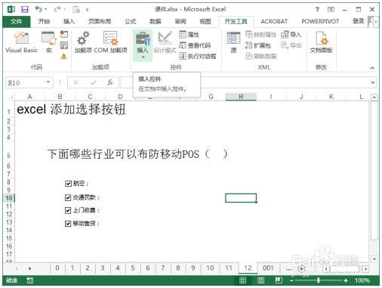The width and height of the screenshot is (382, 288).
Task: Switch to the Page Layout (页面布局) tab
Action: (100, 21)
